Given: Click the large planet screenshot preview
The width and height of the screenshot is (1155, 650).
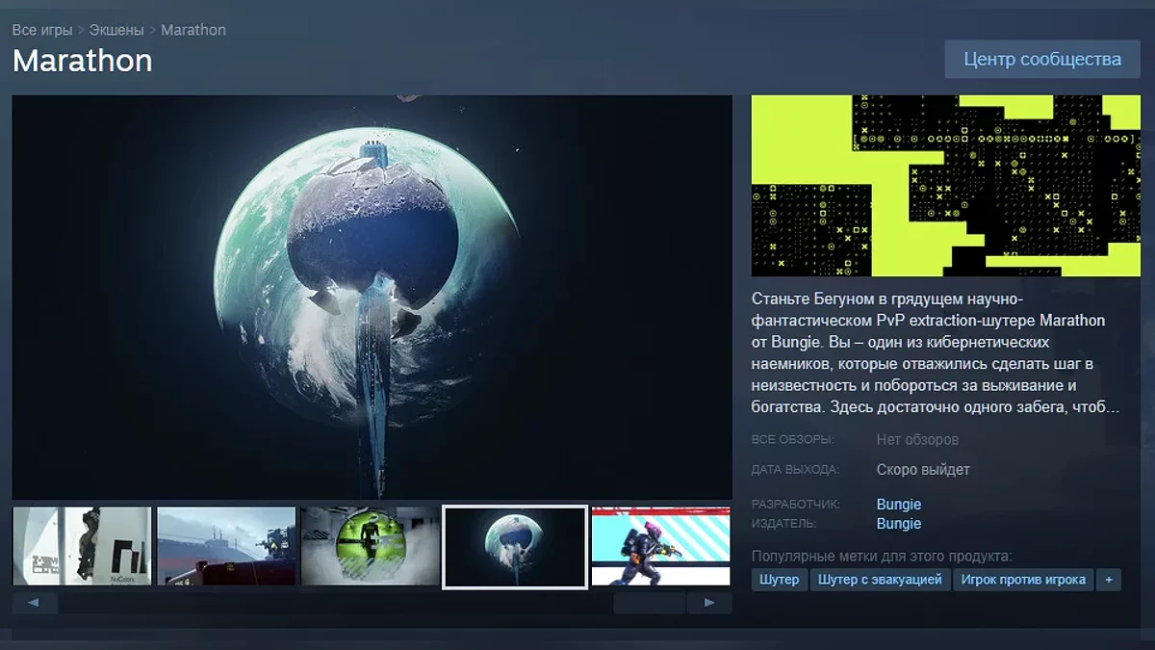Looking at the screenshot, I should click(372, 297).
